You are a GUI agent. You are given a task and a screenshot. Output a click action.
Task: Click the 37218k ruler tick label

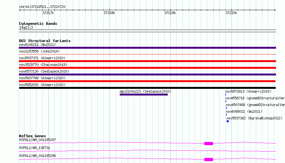[x=109, y=13]
